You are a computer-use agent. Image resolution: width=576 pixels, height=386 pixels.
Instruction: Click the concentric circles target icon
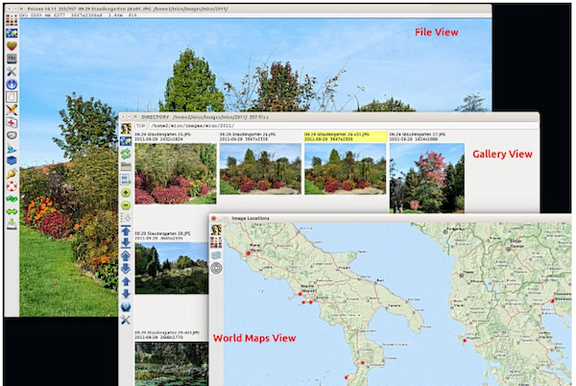tap(216, 269)
